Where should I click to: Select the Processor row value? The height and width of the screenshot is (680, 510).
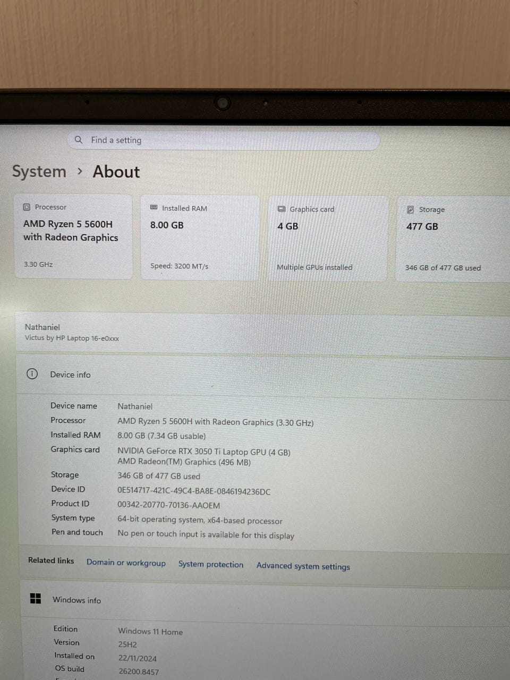coord(216,422)
